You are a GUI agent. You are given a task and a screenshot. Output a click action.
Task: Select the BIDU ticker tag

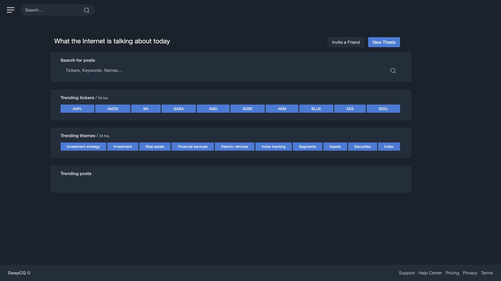[383, 109]
